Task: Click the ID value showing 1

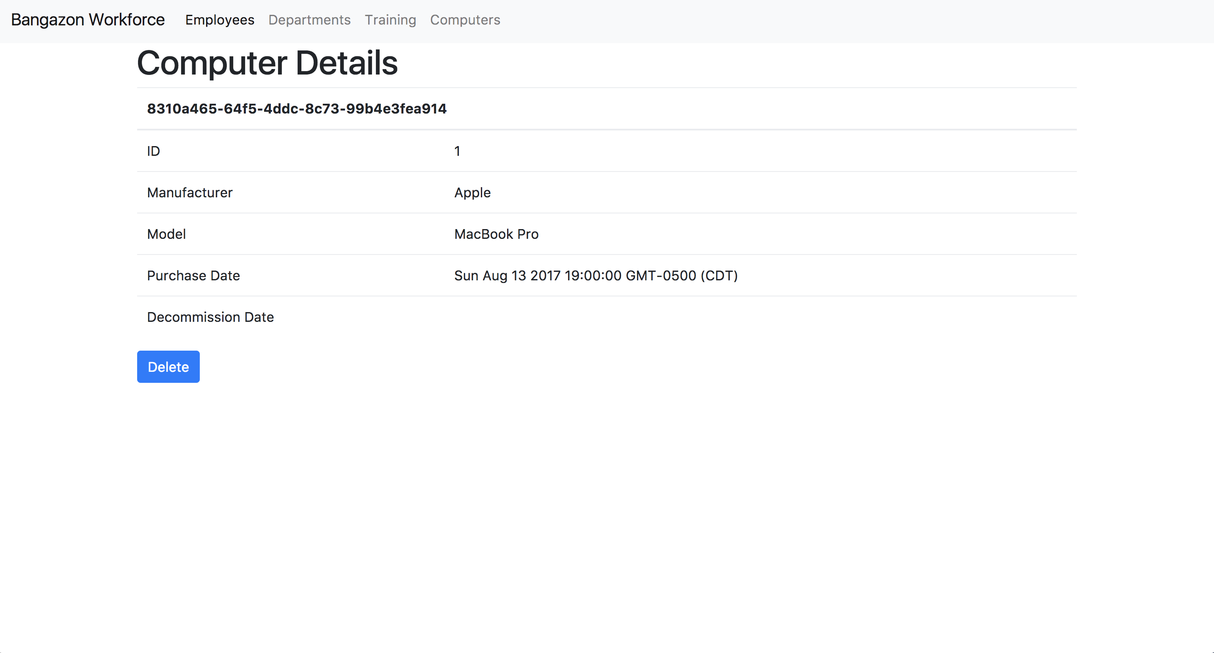Action: [457, 151]
